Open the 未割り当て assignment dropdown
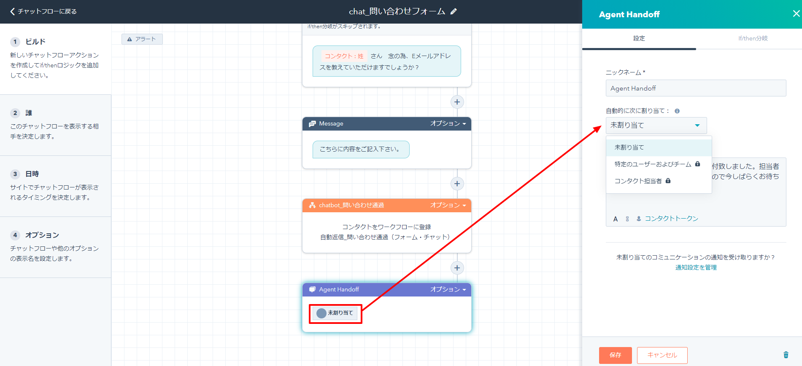 coord(656,126)
